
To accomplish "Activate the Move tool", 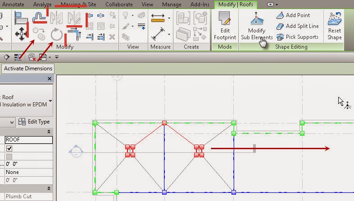I will coord(21,34).
